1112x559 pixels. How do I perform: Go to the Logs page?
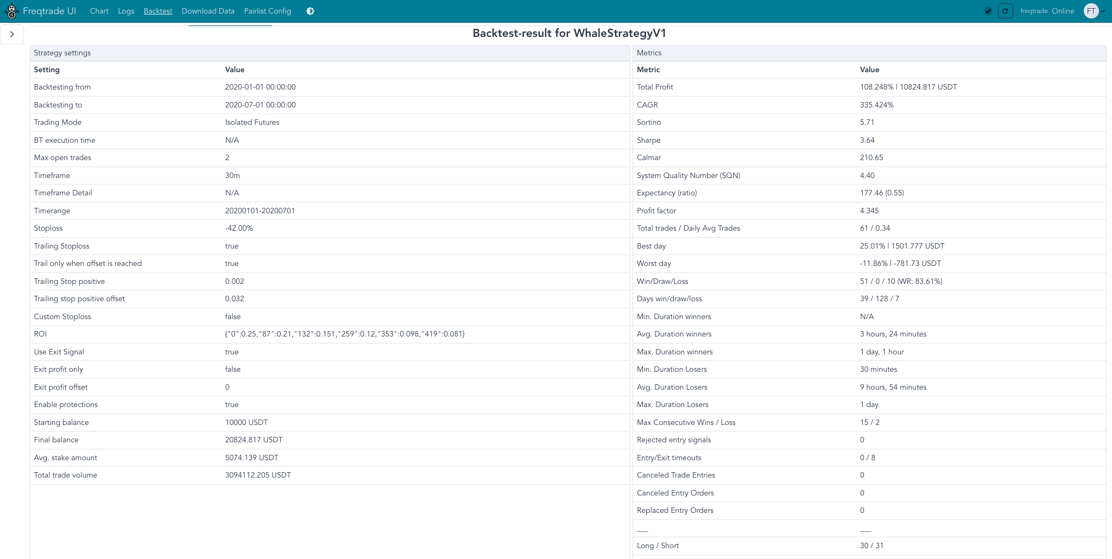(x=126, y=11)
